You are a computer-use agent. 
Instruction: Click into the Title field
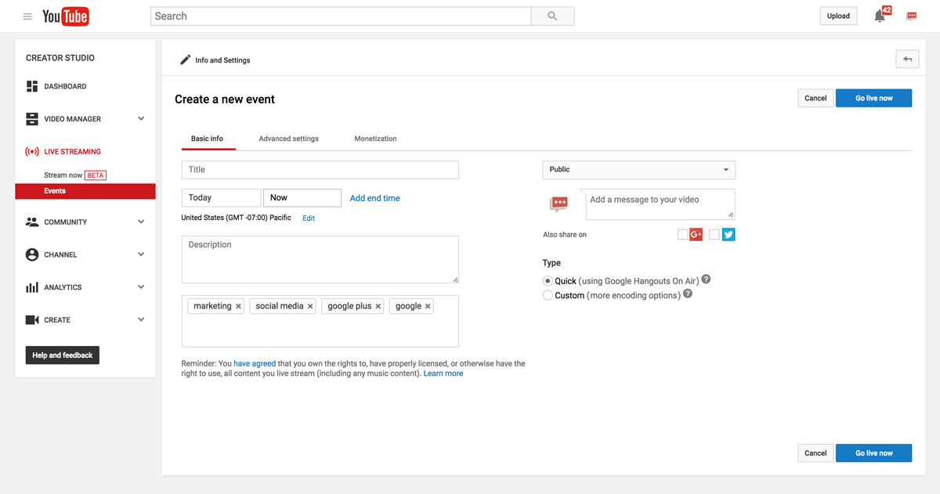[x=320, y=170]
